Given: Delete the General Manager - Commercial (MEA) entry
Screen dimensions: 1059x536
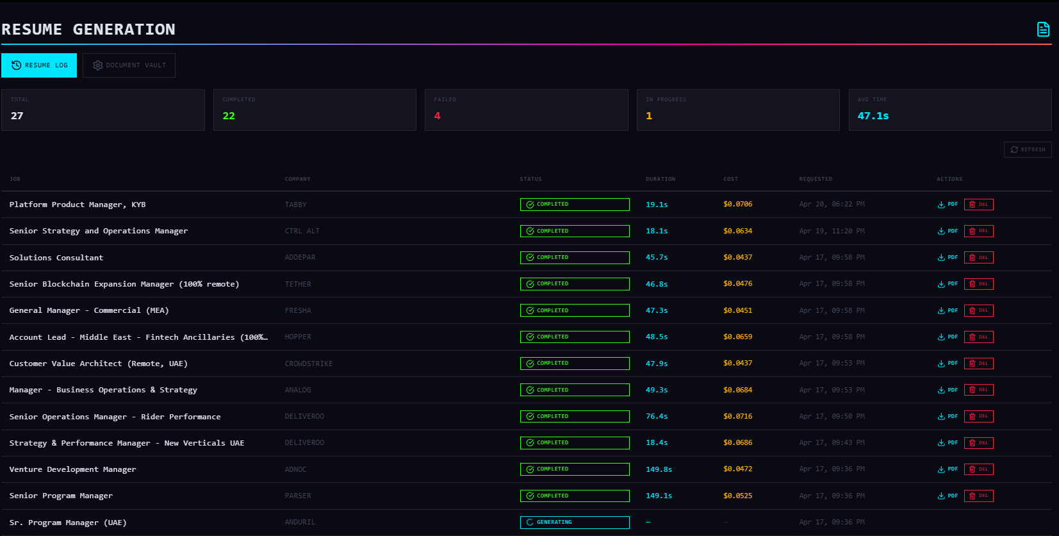Looking at the screenshot, I should coord(978,310).
